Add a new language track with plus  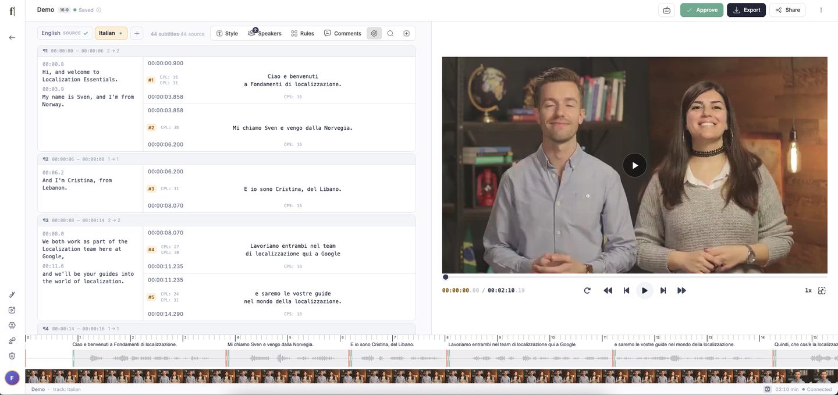137,33
